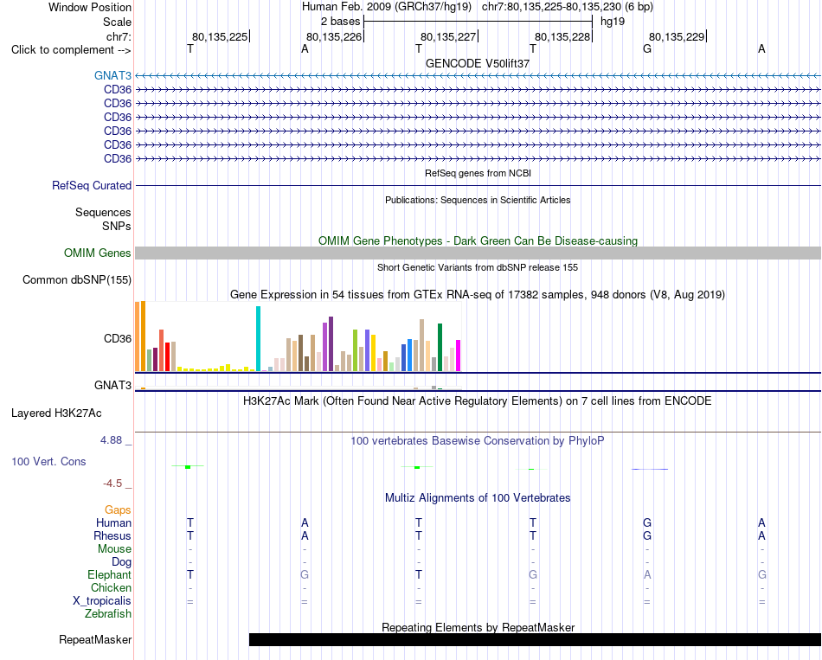Click the 'chr7:' ruler label

pos(119,36)
